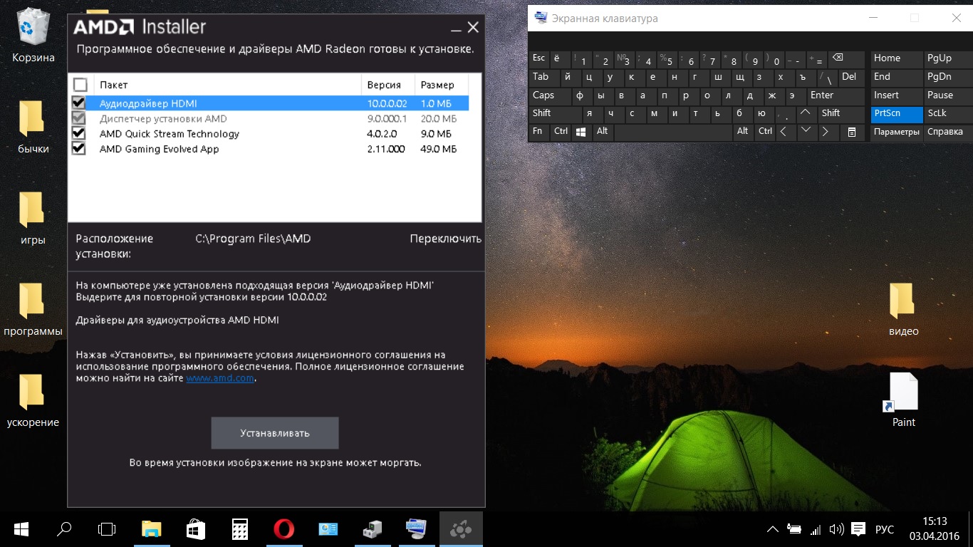Open network status in system tray
This screenshot has width=973, height=547.
click(x=816, y=529)
